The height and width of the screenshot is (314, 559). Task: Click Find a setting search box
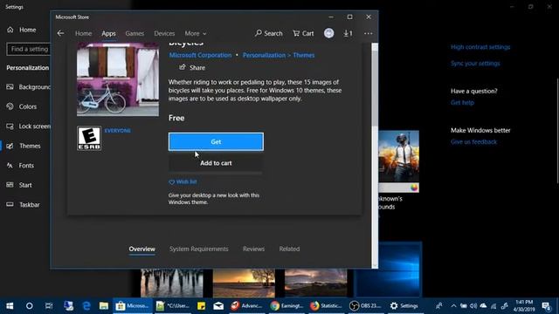[29, 49]
